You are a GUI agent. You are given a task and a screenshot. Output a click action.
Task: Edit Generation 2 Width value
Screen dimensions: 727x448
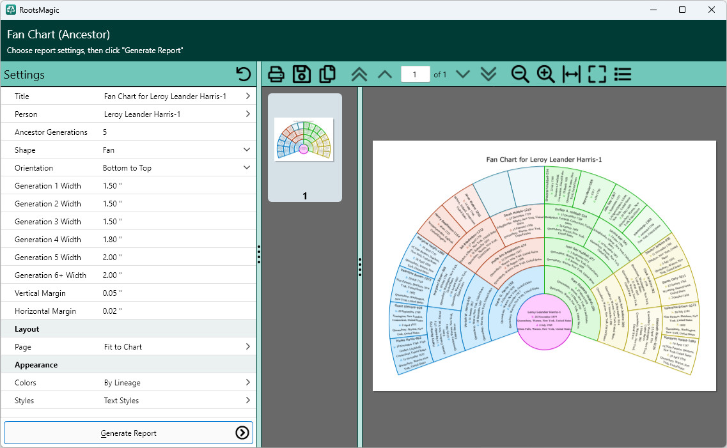tap(112, 204)
